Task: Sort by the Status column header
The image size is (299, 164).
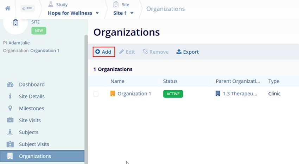Action: [x=170, y=81]
